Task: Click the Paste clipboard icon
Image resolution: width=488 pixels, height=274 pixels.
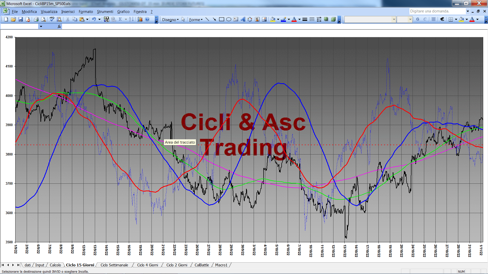Action: point(82,20)
